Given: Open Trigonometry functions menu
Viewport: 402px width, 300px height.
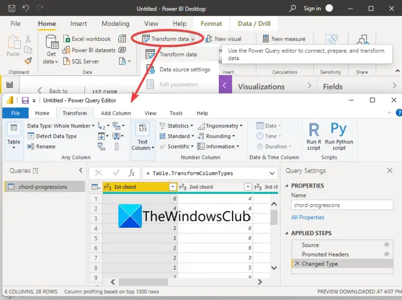Looking at the screenshot, I should pyautogui.click(x=220, y=126).
